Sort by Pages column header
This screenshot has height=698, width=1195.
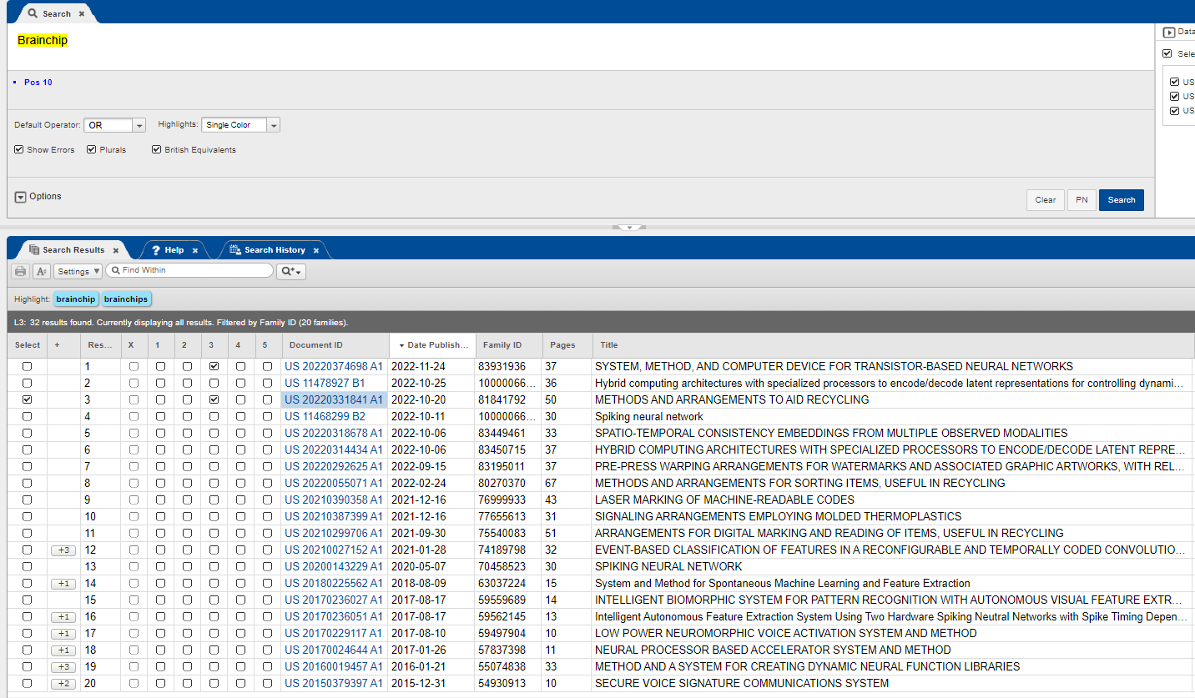567,345
